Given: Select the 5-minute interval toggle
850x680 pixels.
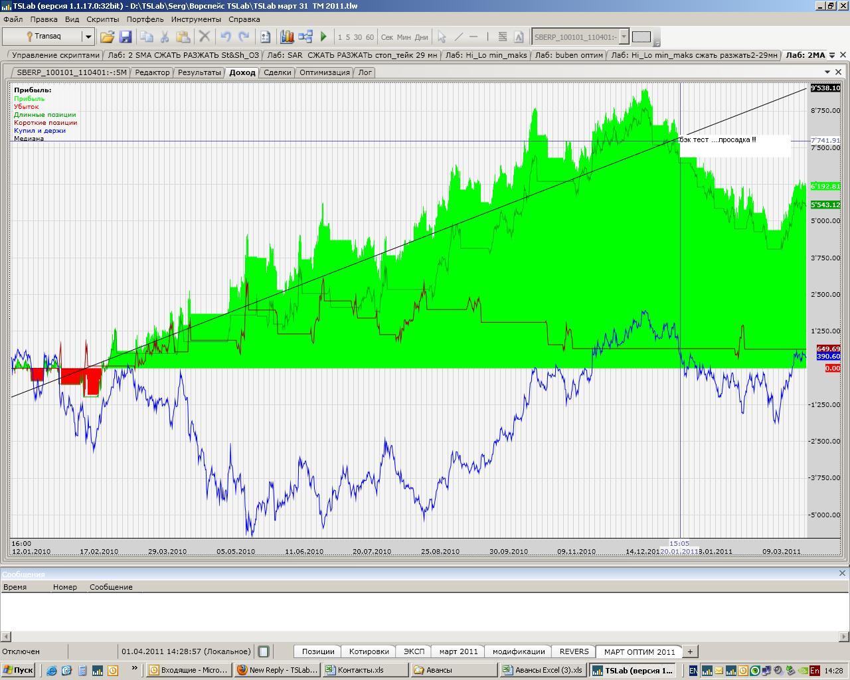Looking at the screenshot, I should (x=348, y=37).
